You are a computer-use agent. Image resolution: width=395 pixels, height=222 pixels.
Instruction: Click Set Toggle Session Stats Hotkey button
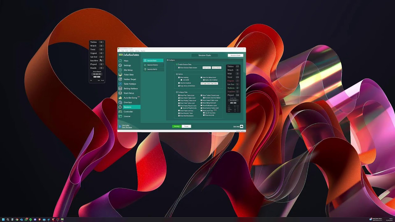click(210, 83)
